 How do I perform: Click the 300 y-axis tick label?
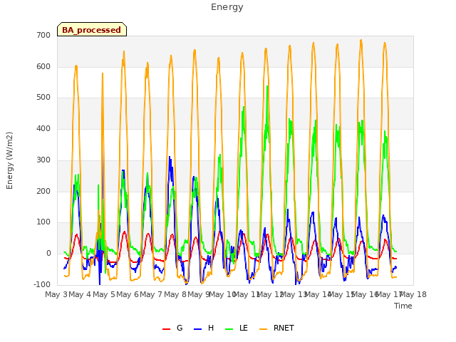43,160
